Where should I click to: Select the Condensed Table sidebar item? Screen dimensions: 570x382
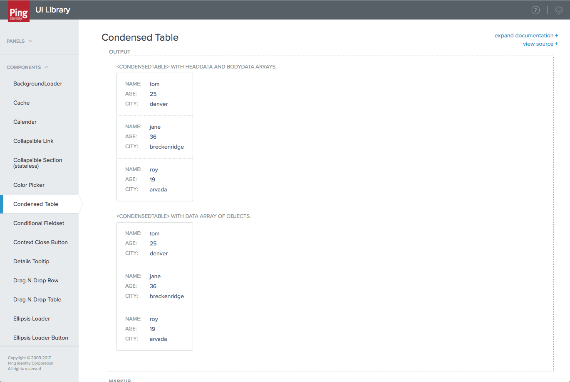36,204
